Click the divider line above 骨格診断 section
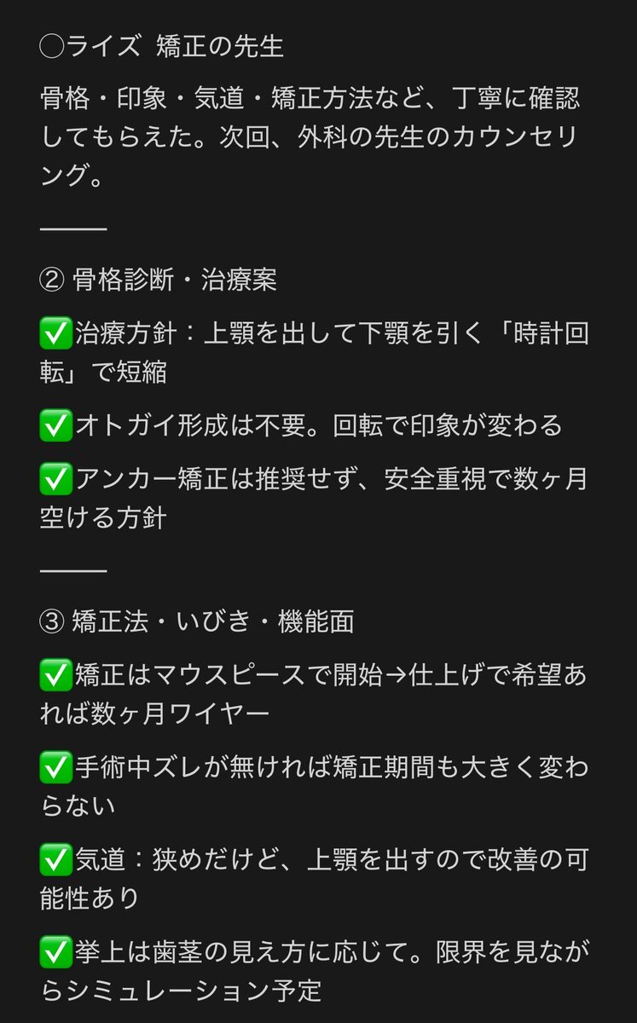This screenshot has width=637, height=1023. (73, 229)
